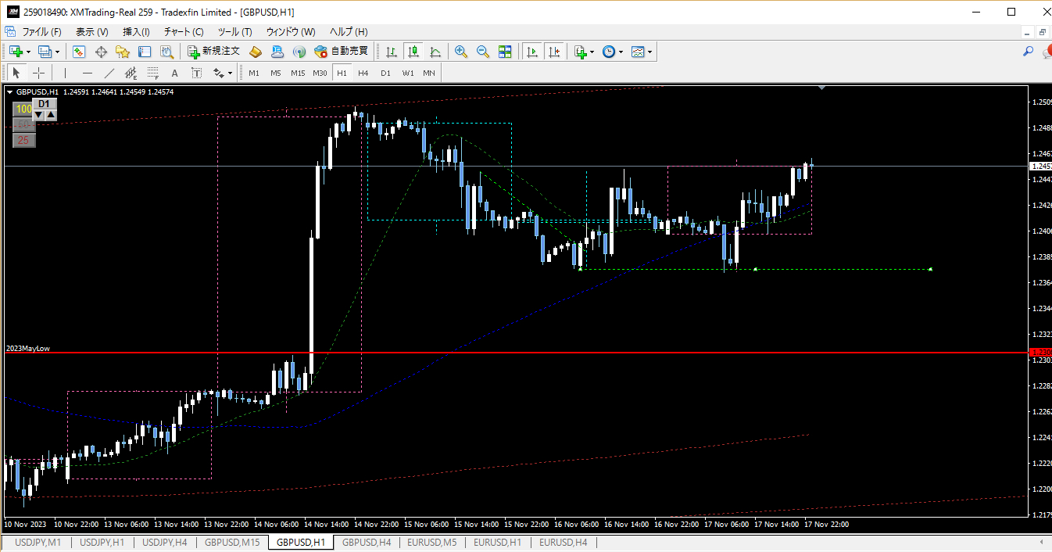Viewport: 1052px width, 552px height.
Task: Open the ウィンドウ (W) menu
Action: pyautogui.click(x=291, y=32)
